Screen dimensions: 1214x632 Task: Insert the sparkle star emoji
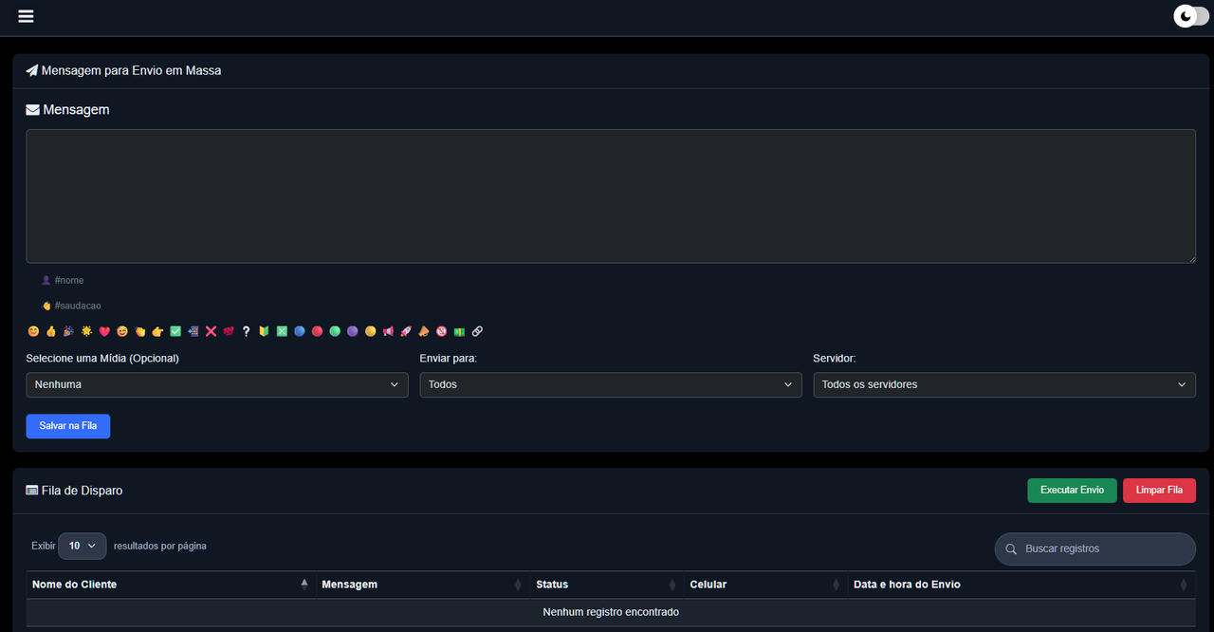(86, 331)
